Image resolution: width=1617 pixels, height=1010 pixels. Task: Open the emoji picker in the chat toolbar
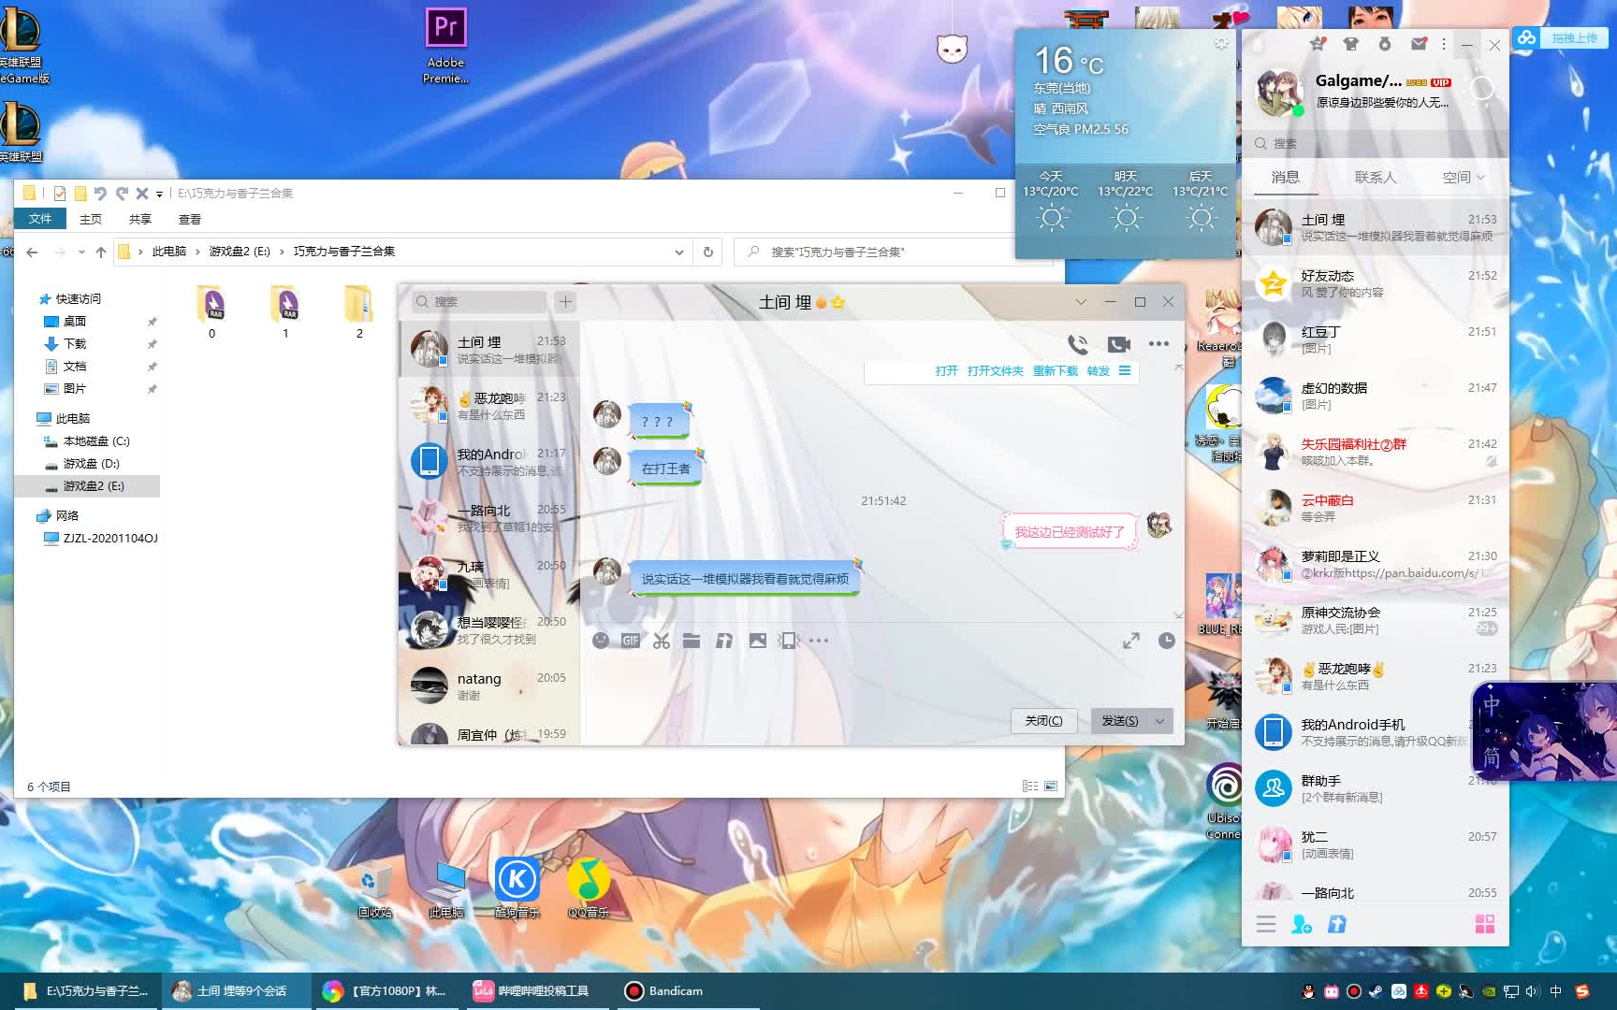tap(601, 641)
